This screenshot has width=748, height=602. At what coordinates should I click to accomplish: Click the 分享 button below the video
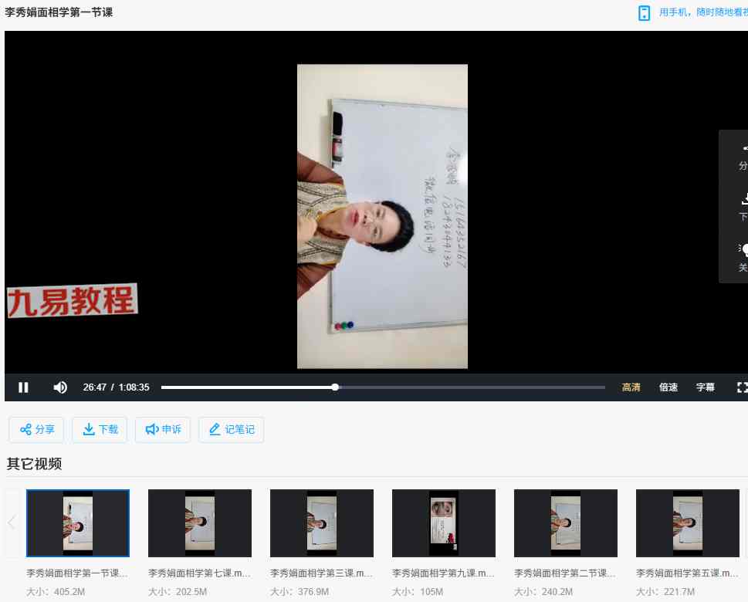coord(37,430)
